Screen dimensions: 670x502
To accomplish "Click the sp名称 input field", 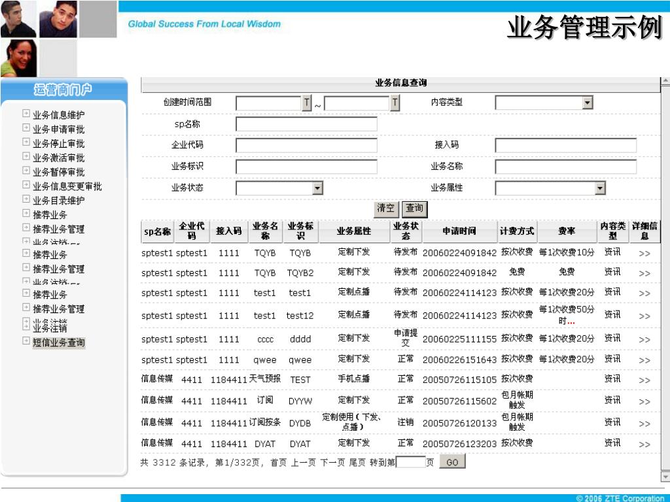I will tap(306, 124).
